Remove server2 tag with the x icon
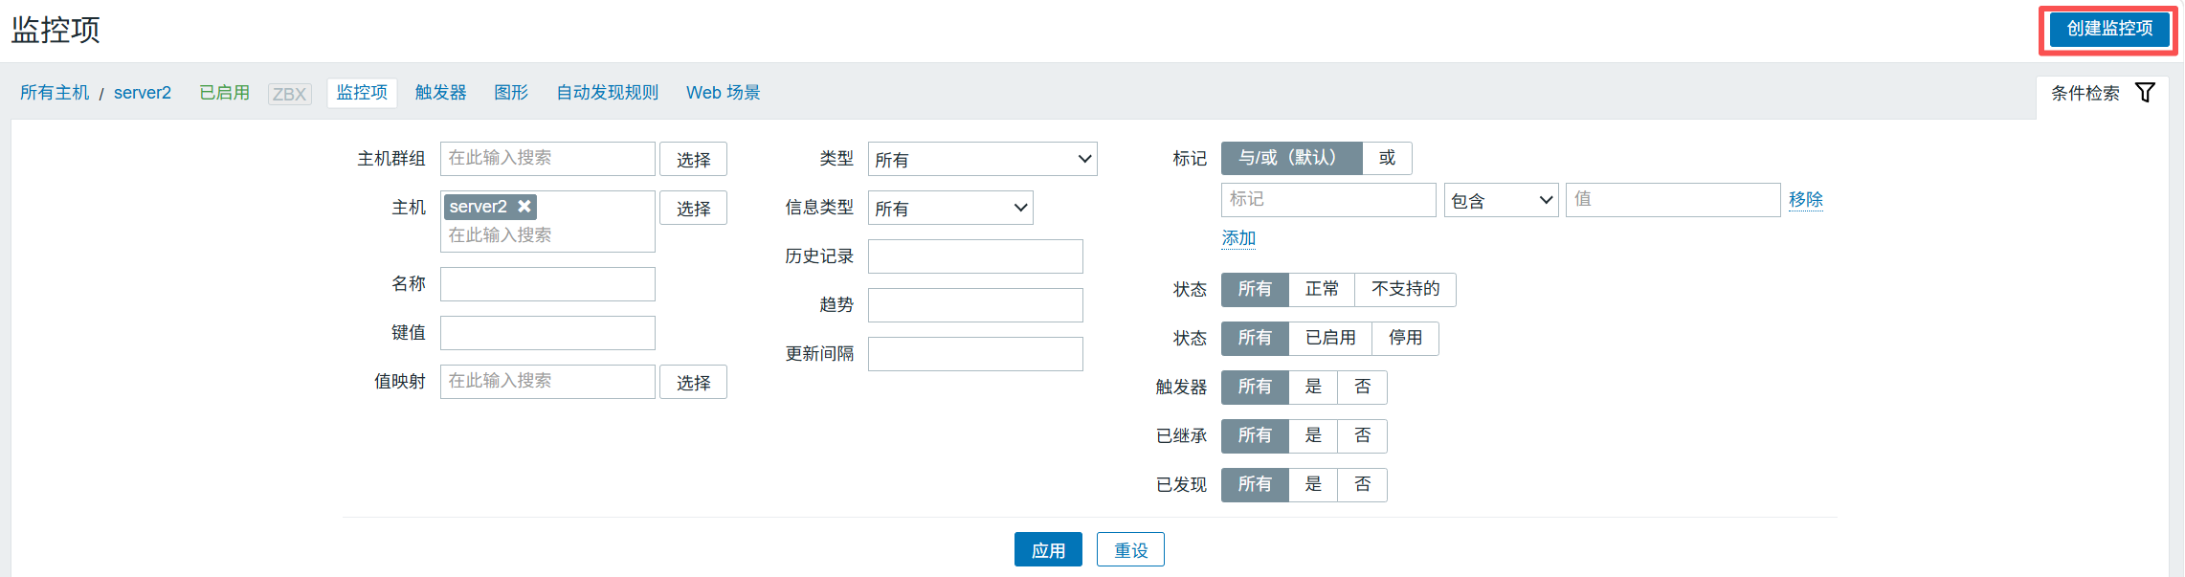This screenshot has width=2185, height=577. [x=524, y=207]
